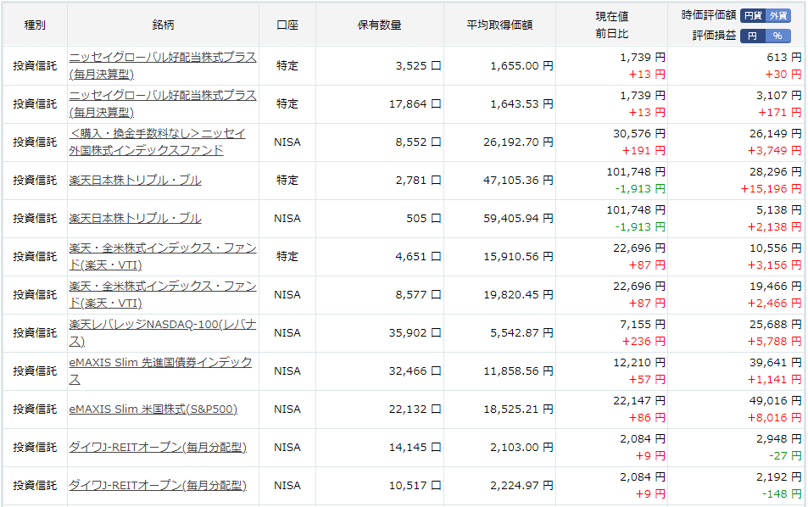Click profit value +15,196 円
The height and width of the screenshot is (507, 808).
pyautogui.click(x=772, y=188)
